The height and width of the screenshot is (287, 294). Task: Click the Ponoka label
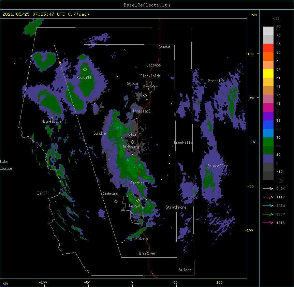point(164,46)
